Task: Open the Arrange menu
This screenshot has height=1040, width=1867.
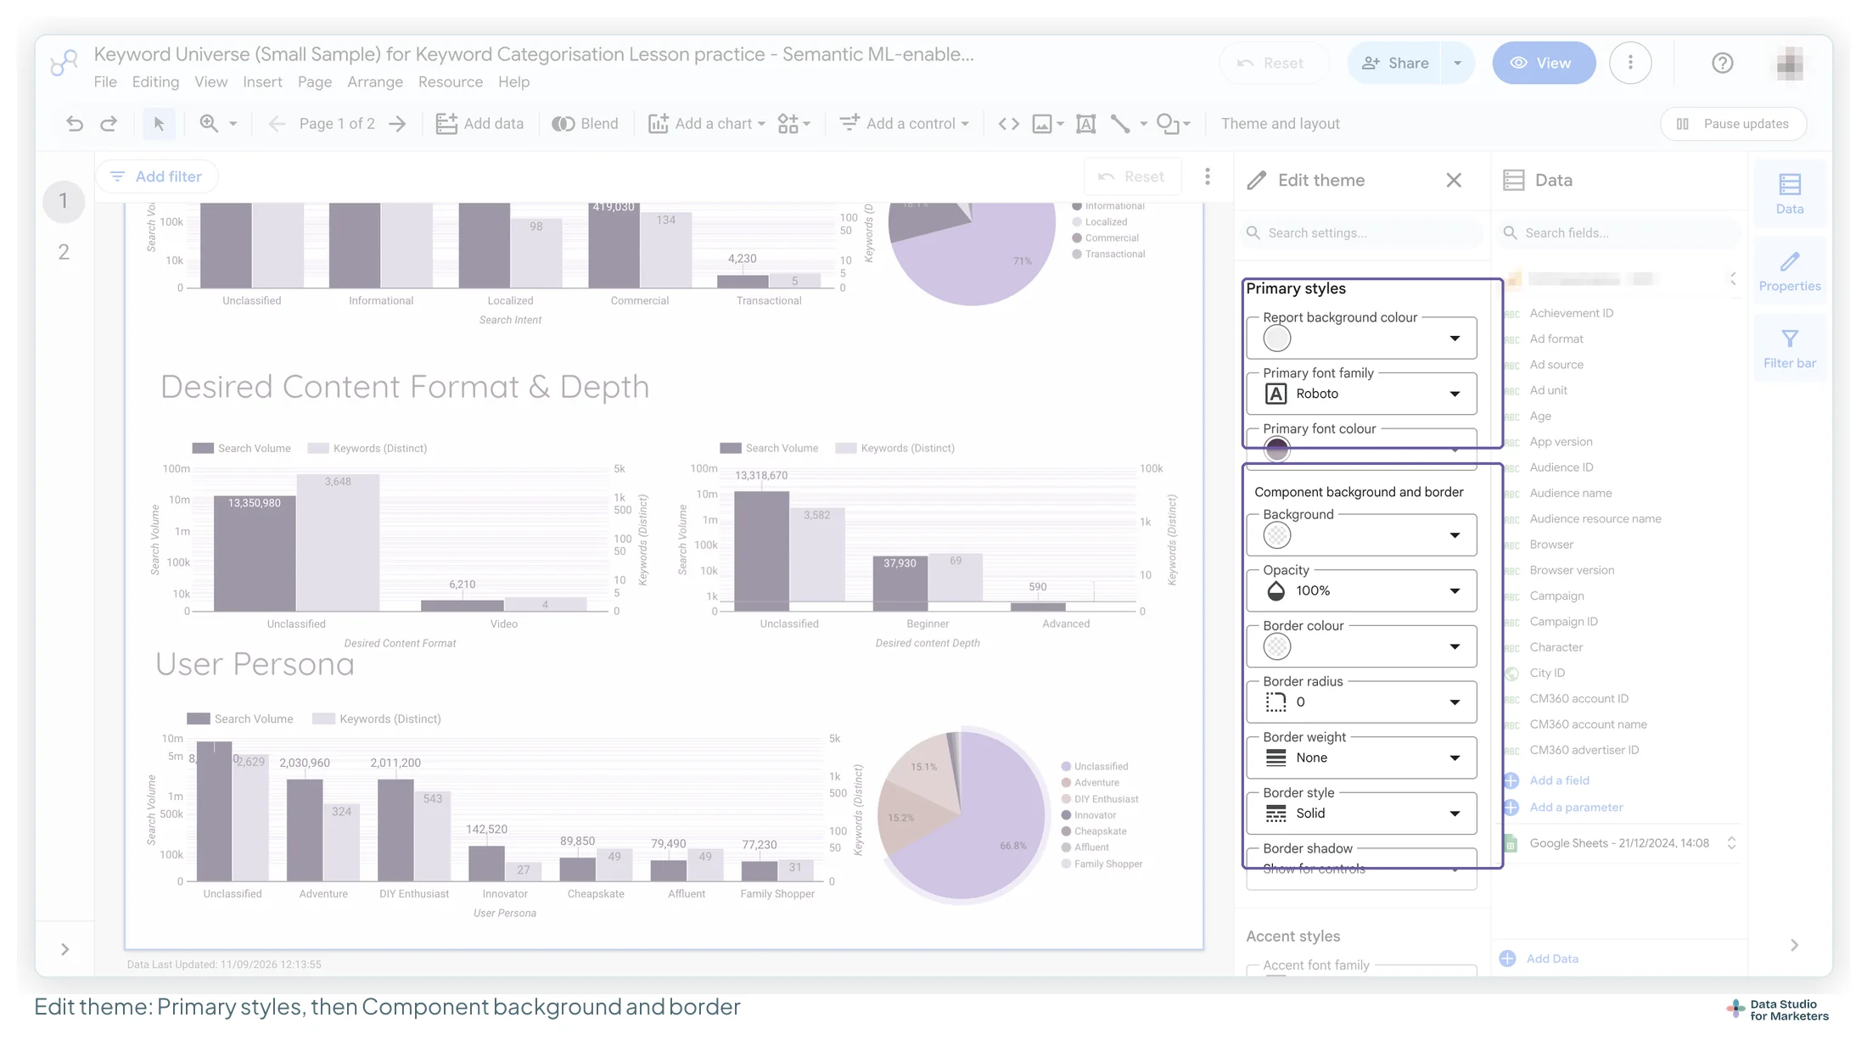Action: tap(375, 81)
